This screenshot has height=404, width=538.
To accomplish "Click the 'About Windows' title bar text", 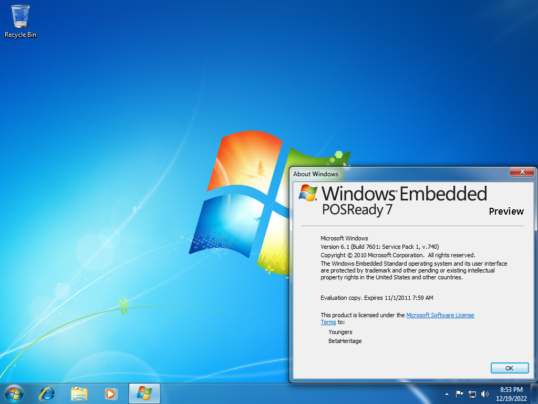I will pos(315,174).
